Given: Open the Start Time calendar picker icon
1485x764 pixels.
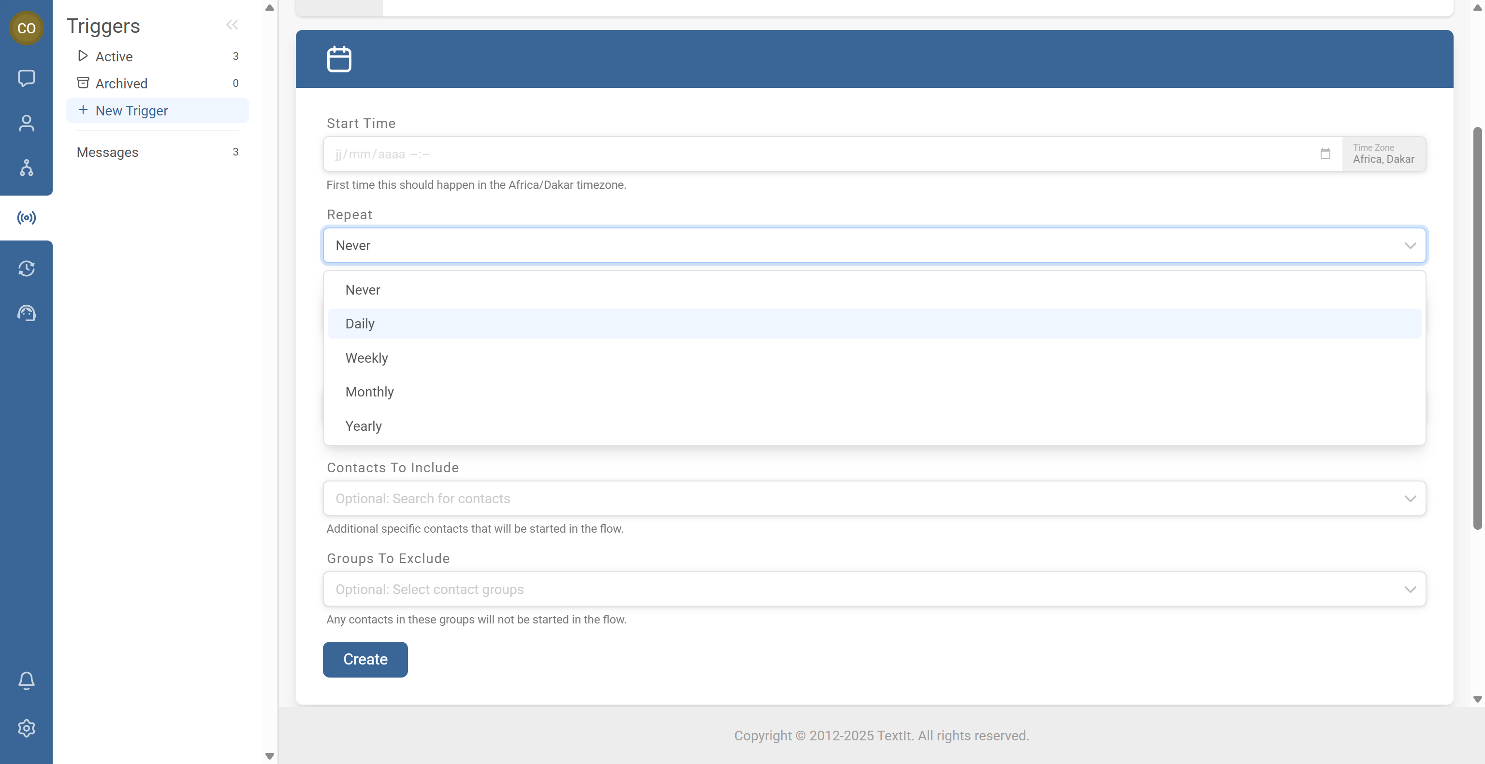Looking at the screenshot, I should (x=1325, y=154).
